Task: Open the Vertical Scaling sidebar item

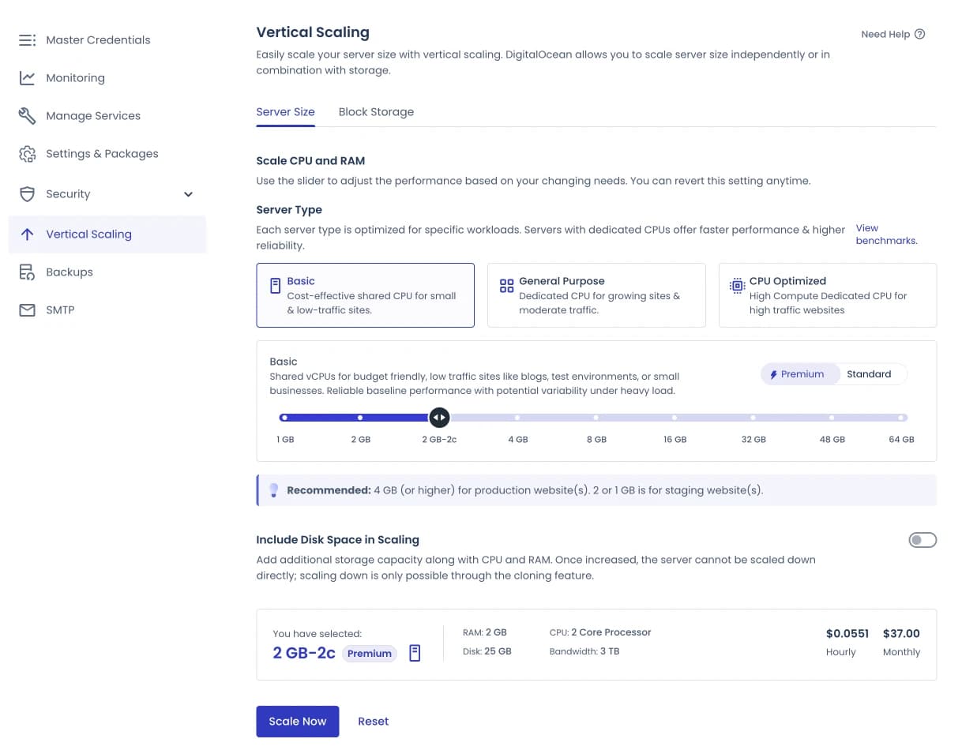Action: pos(90,234)
